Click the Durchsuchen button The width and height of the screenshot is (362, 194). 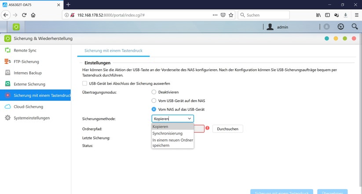(227, 129)
